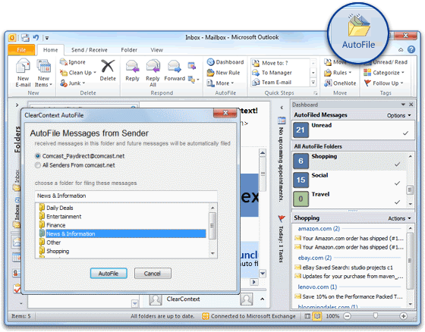
Task: Open Shopping Actions dropdown
Action: (x=399, y=218)
